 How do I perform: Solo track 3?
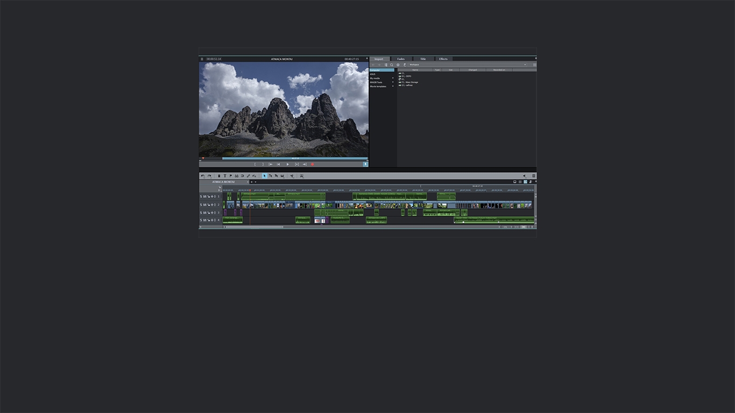pyautogui.click(x=201, y=213)
